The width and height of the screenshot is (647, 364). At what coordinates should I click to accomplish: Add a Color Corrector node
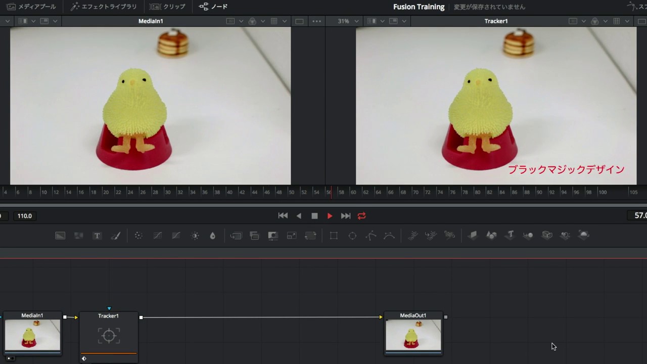click(138, 236)
